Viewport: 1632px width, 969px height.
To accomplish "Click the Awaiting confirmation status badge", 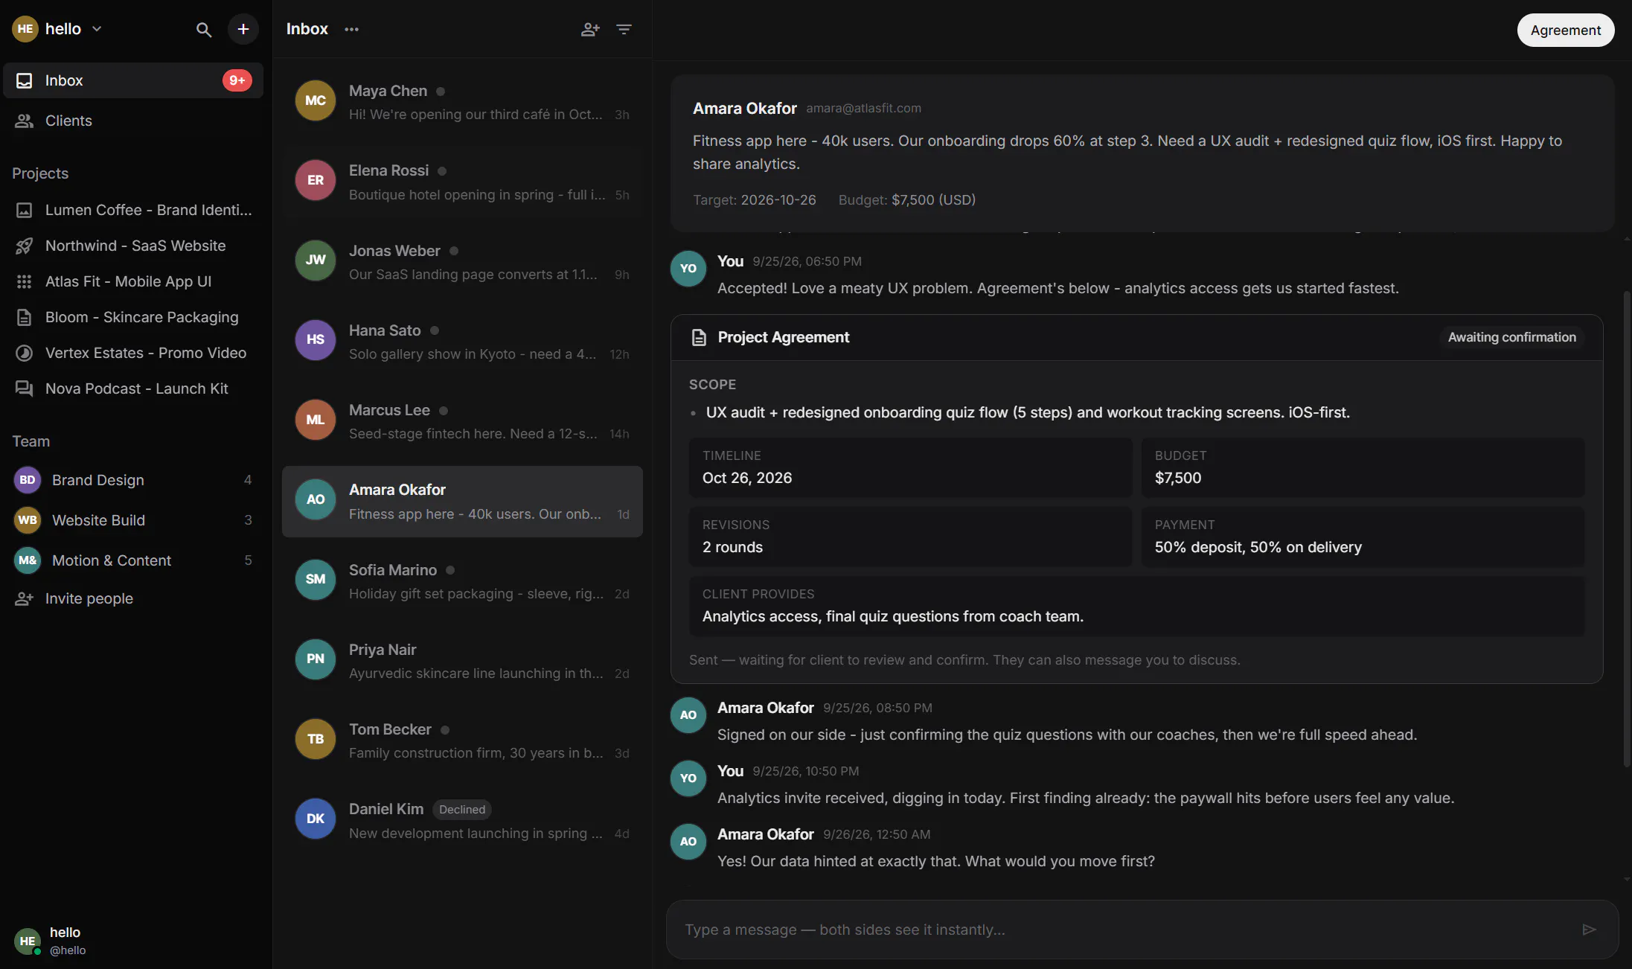I will point(1511,337).
